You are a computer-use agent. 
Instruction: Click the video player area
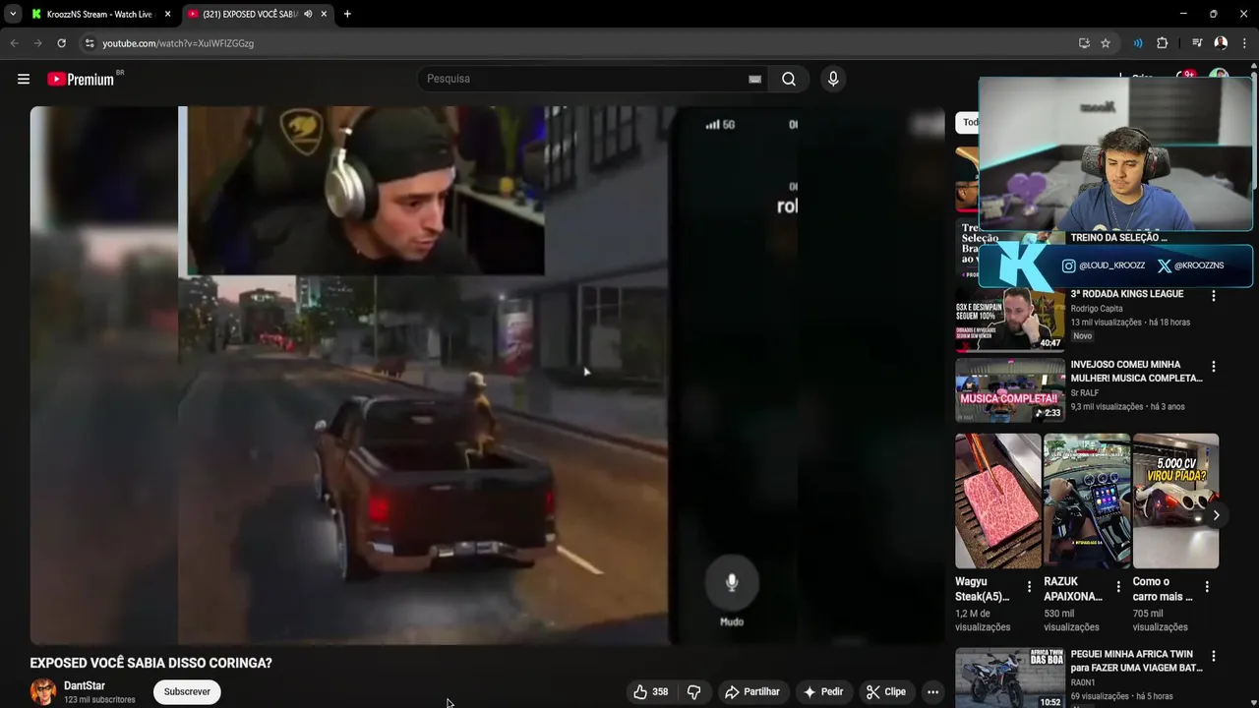coord(487,376)
